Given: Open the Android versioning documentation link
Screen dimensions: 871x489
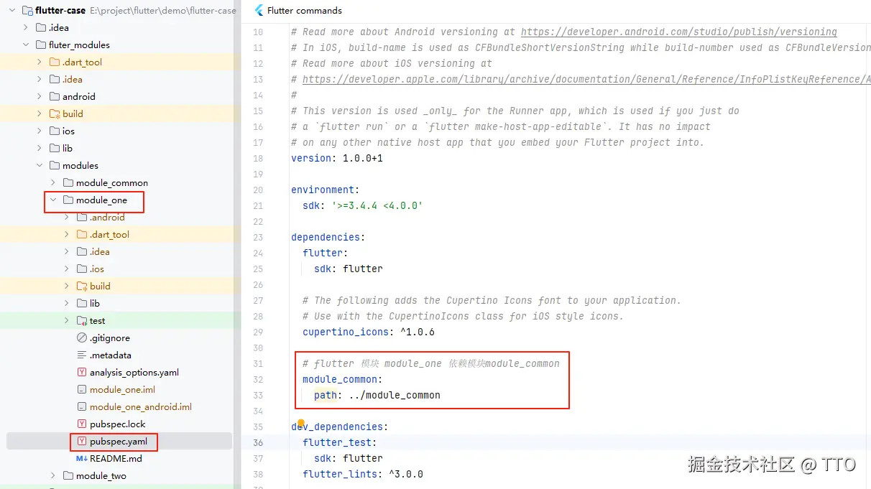Looking at the screenshot, I should click(678, 32).
